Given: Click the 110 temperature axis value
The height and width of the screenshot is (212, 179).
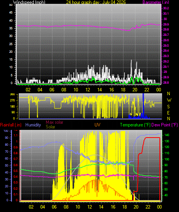Looking at the screenshot, I should 167,153.
